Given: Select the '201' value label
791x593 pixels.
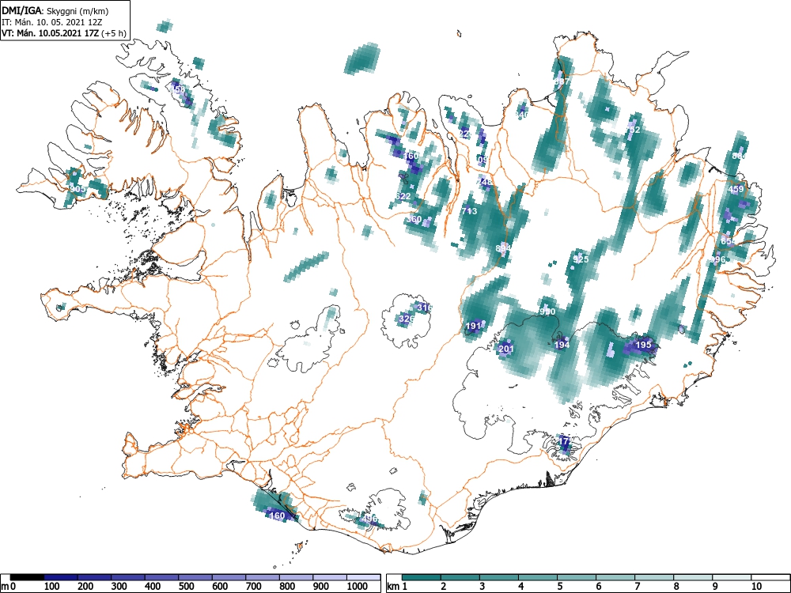Looking at the screenshot, I should (x=506, y=349).
